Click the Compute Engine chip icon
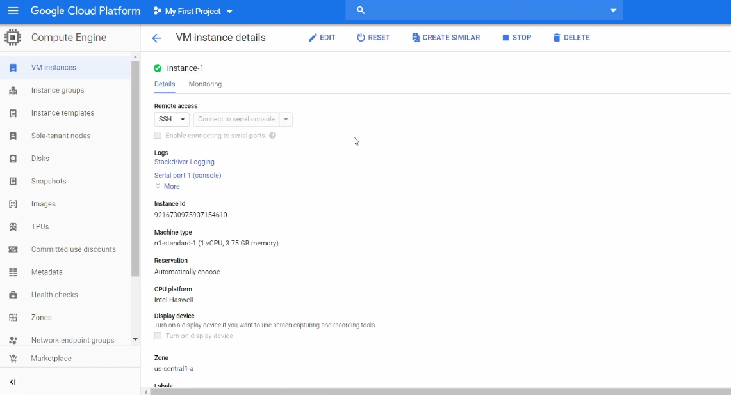This screenshot has width=731, height=395. click(13, 38)
